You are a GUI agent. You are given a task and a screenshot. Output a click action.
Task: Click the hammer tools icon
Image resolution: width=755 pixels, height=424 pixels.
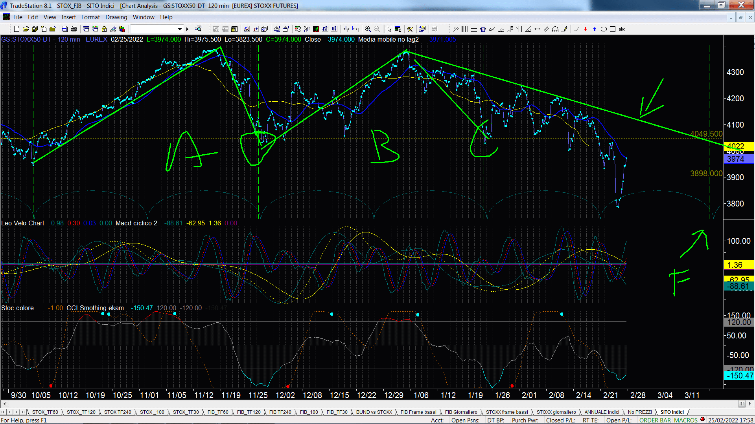[410, 29]
